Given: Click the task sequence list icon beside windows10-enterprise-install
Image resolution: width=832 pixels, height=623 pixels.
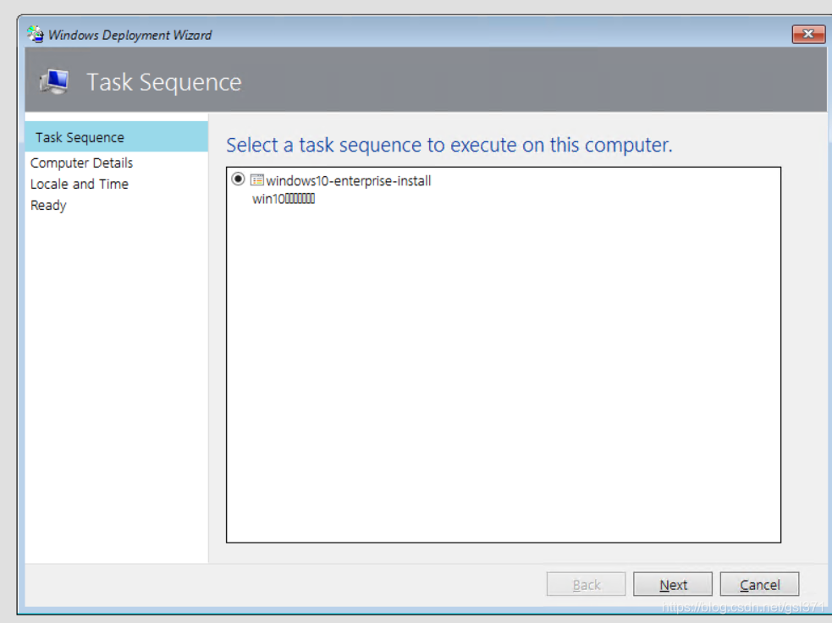Looking at the screenshot, I should click(x=256, y=180).
